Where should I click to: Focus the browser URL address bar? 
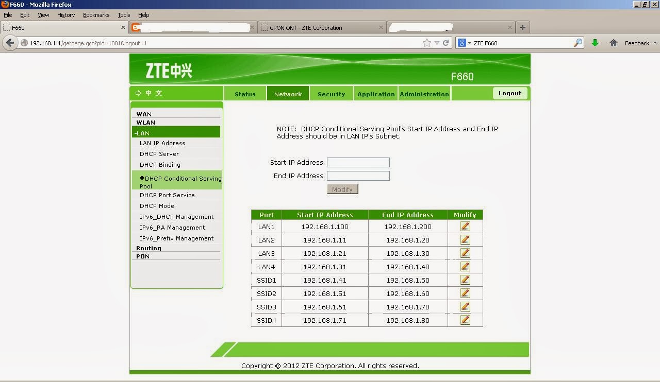(224, 43)
